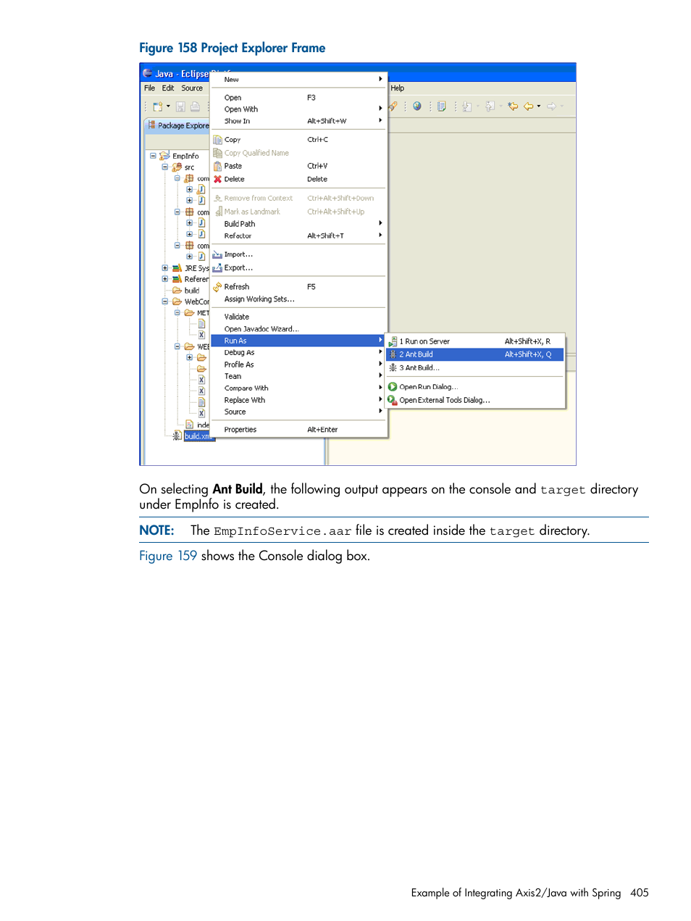Click the yellow Back navigation arrow
Image resolution: width=691 pixels, height=921 pixels.
click(529, 107)
